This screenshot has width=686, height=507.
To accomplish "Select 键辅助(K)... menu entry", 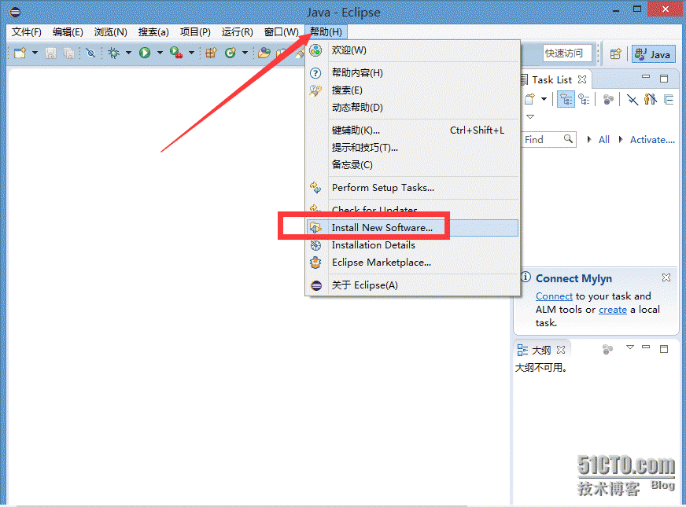I will coord(412,130).
